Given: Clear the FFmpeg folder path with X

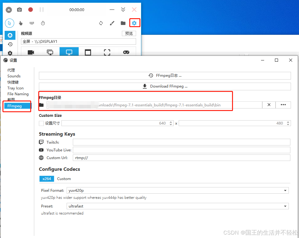Looking at the screenshot, I should click(x=269, y=105).
